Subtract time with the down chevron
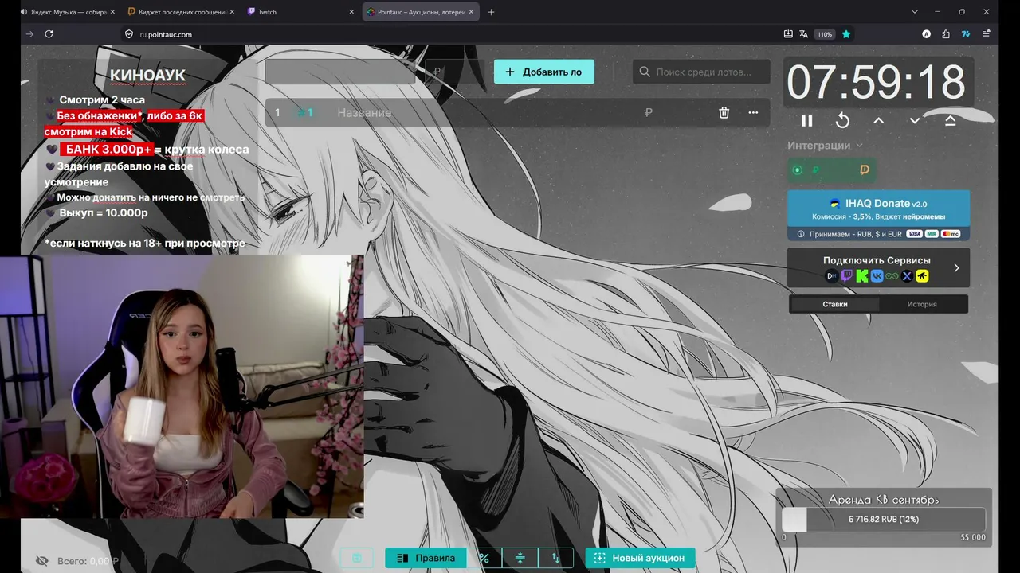The width and height of the screenshot is (1020, 573). [x=915, y=120]
